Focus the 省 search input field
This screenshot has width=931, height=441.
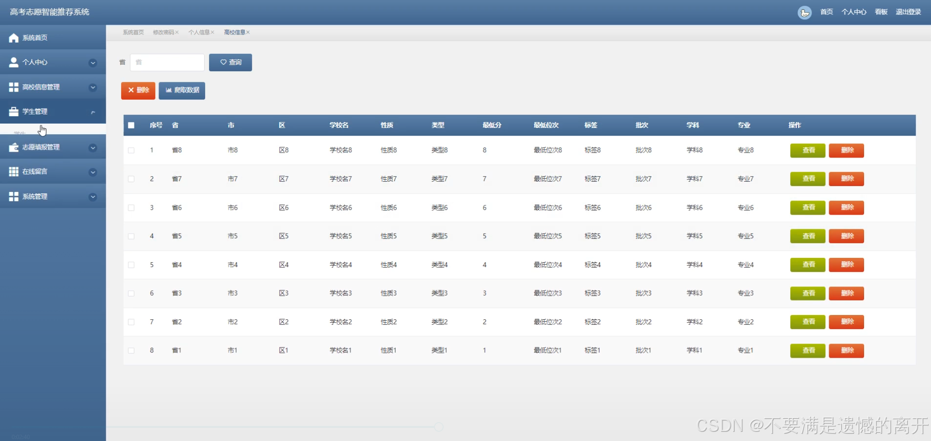tap(167, 63)
